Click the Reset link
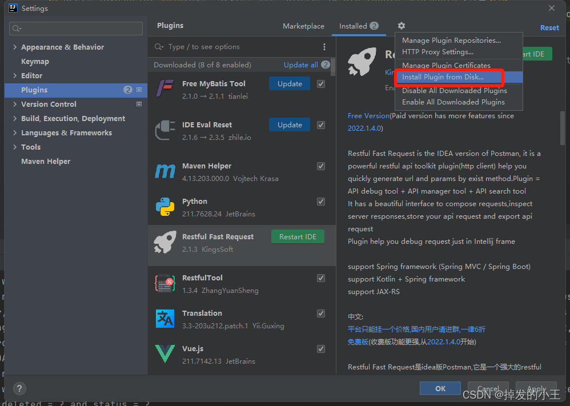 click(549, 27)
